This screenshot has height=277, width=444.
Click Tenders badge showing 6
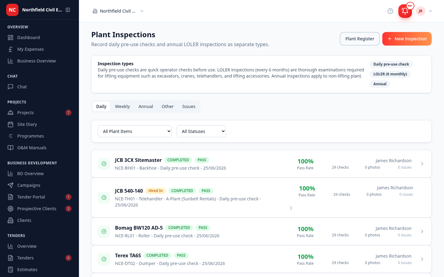click(68, 258)
